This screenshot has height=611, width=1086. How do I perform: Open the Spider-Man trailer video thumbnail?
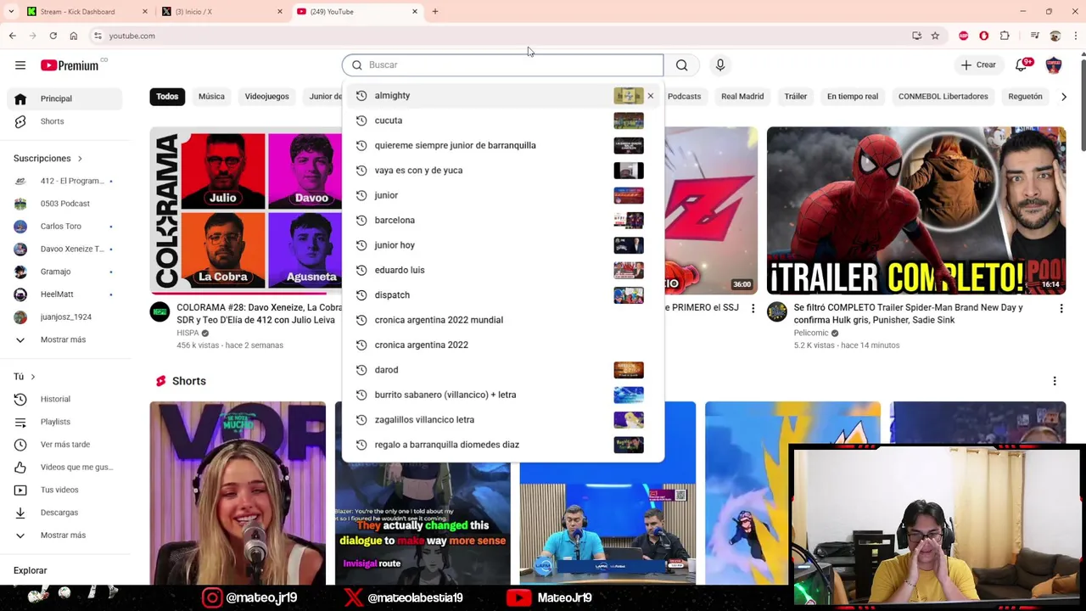point(915,210)
